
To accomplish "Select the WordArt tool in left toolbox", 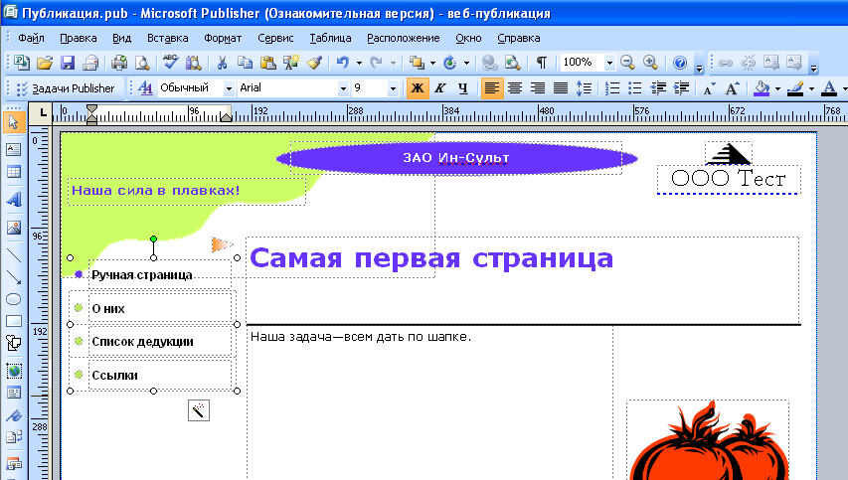I will point(14,199).
